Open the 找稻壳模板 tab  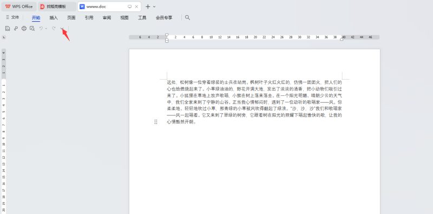pyautogui.click(x=57, y=7)
